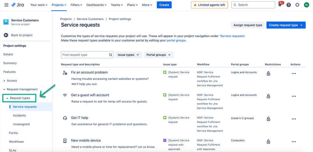Click Service Customers in the breadcrumb
This screenshot has height=152, width=313.
click(x=90, y=19)
